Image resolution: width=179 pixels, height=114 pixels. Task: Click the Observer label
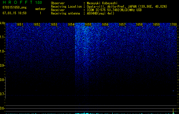click(x=58, y=3)
